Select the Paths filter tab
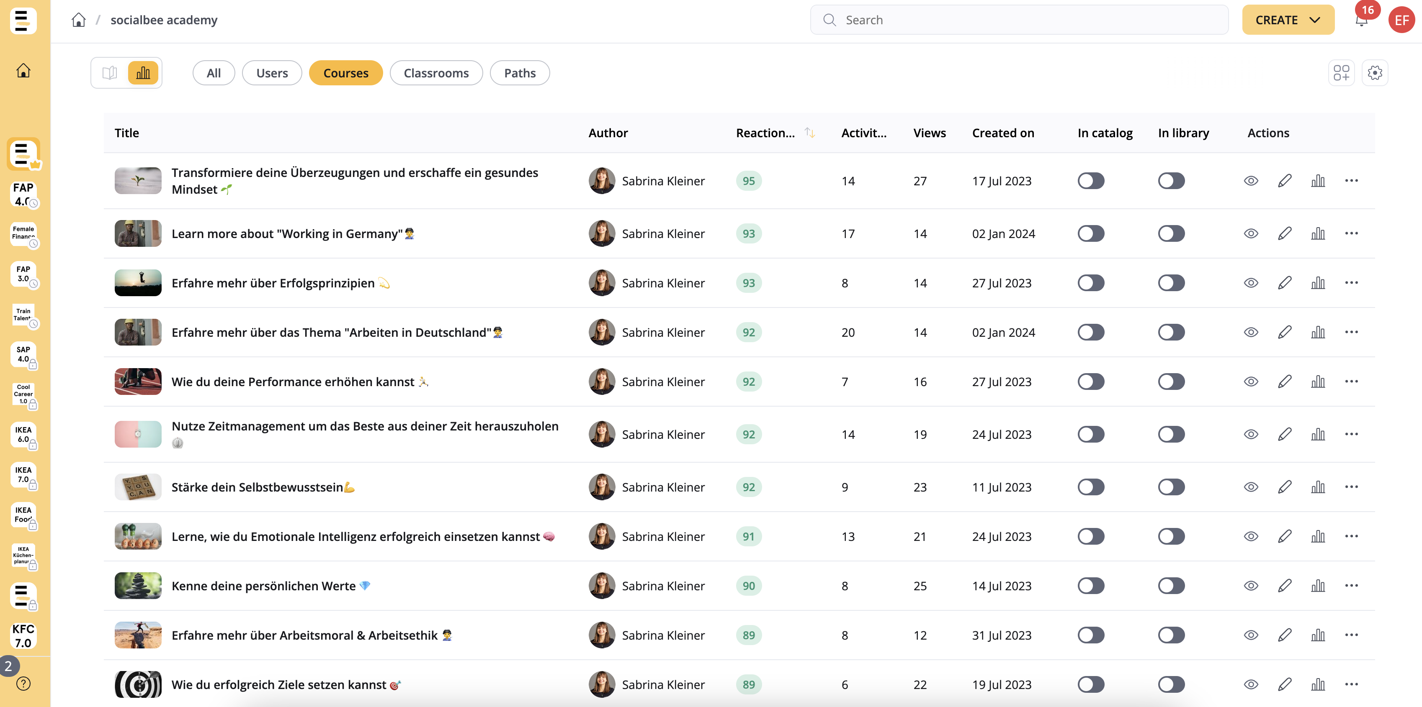The image size is (1422, 707). point(520,73)
